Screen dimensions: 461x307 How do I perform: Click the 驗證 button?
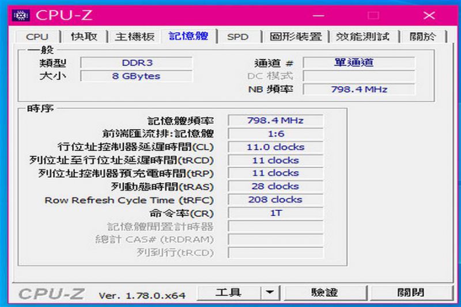[325, 293]
